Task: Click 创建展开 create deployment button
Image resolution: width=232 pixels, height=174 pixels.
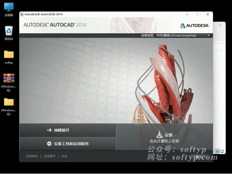Action: (x=68, y=130)
